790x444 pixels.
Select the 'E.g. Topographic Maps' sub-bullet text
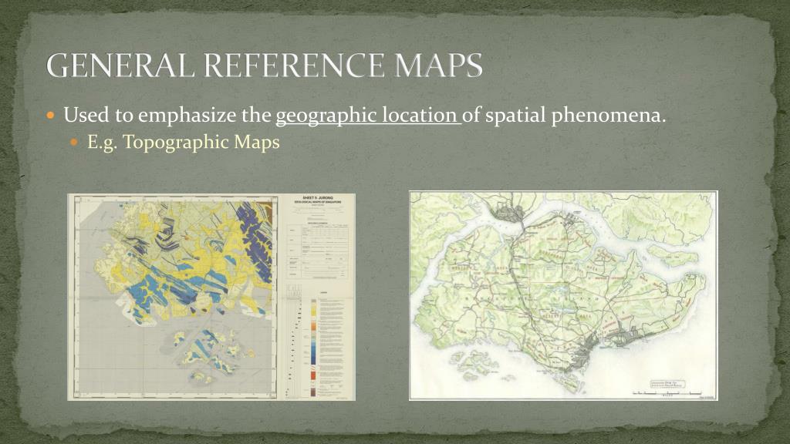[184, 143]
